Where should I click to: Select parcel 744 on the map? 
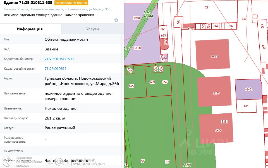(x=215, y=26)
